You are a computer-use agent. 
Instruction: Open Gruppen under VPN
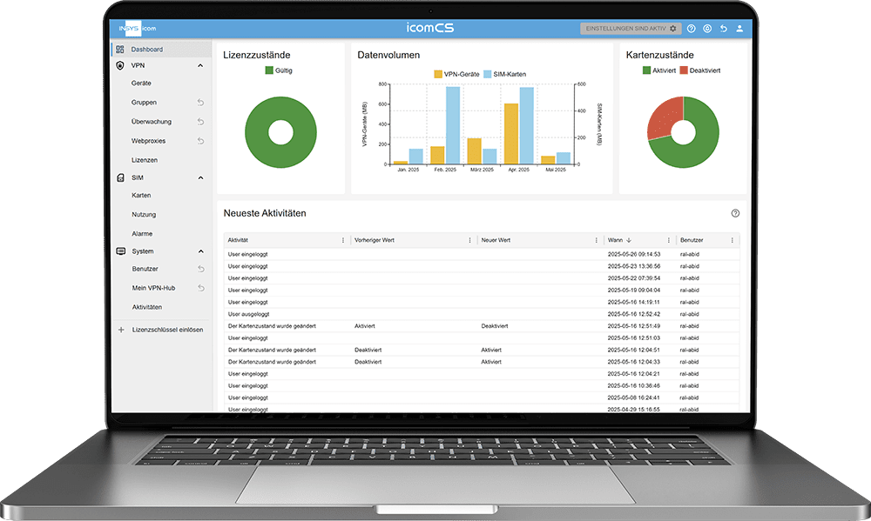144,102
